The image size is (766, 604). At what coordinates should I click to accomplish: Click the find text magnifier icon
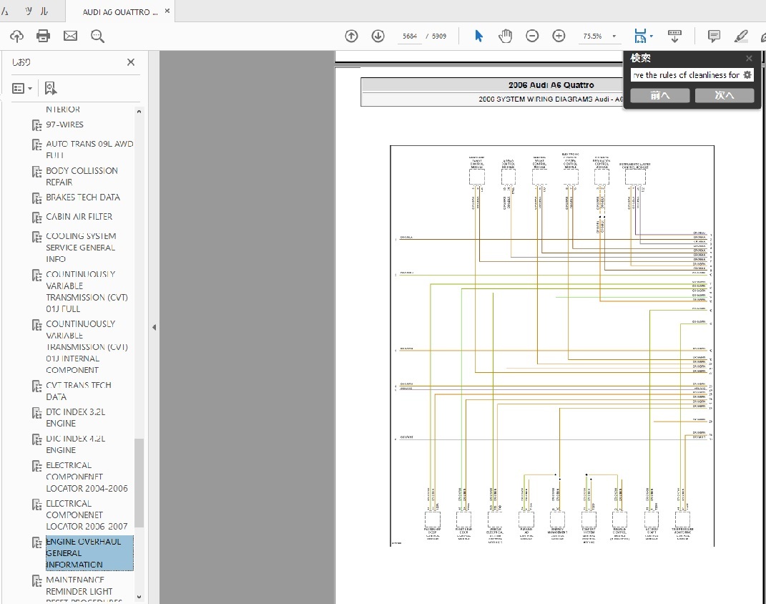click(97, 36)
